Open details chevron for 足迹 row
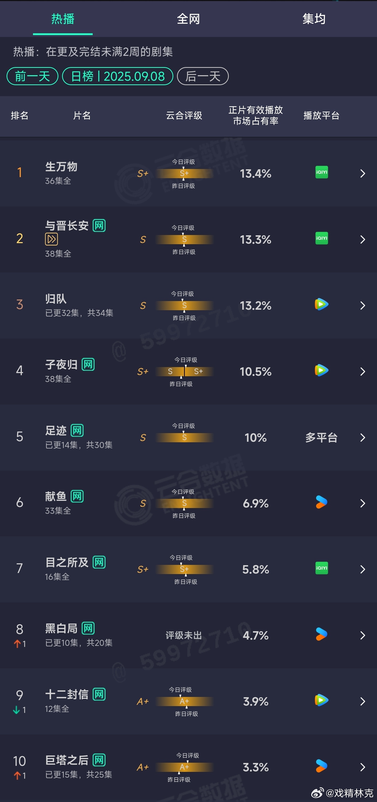This screenshot has width=377, height=802. point(362,438)
